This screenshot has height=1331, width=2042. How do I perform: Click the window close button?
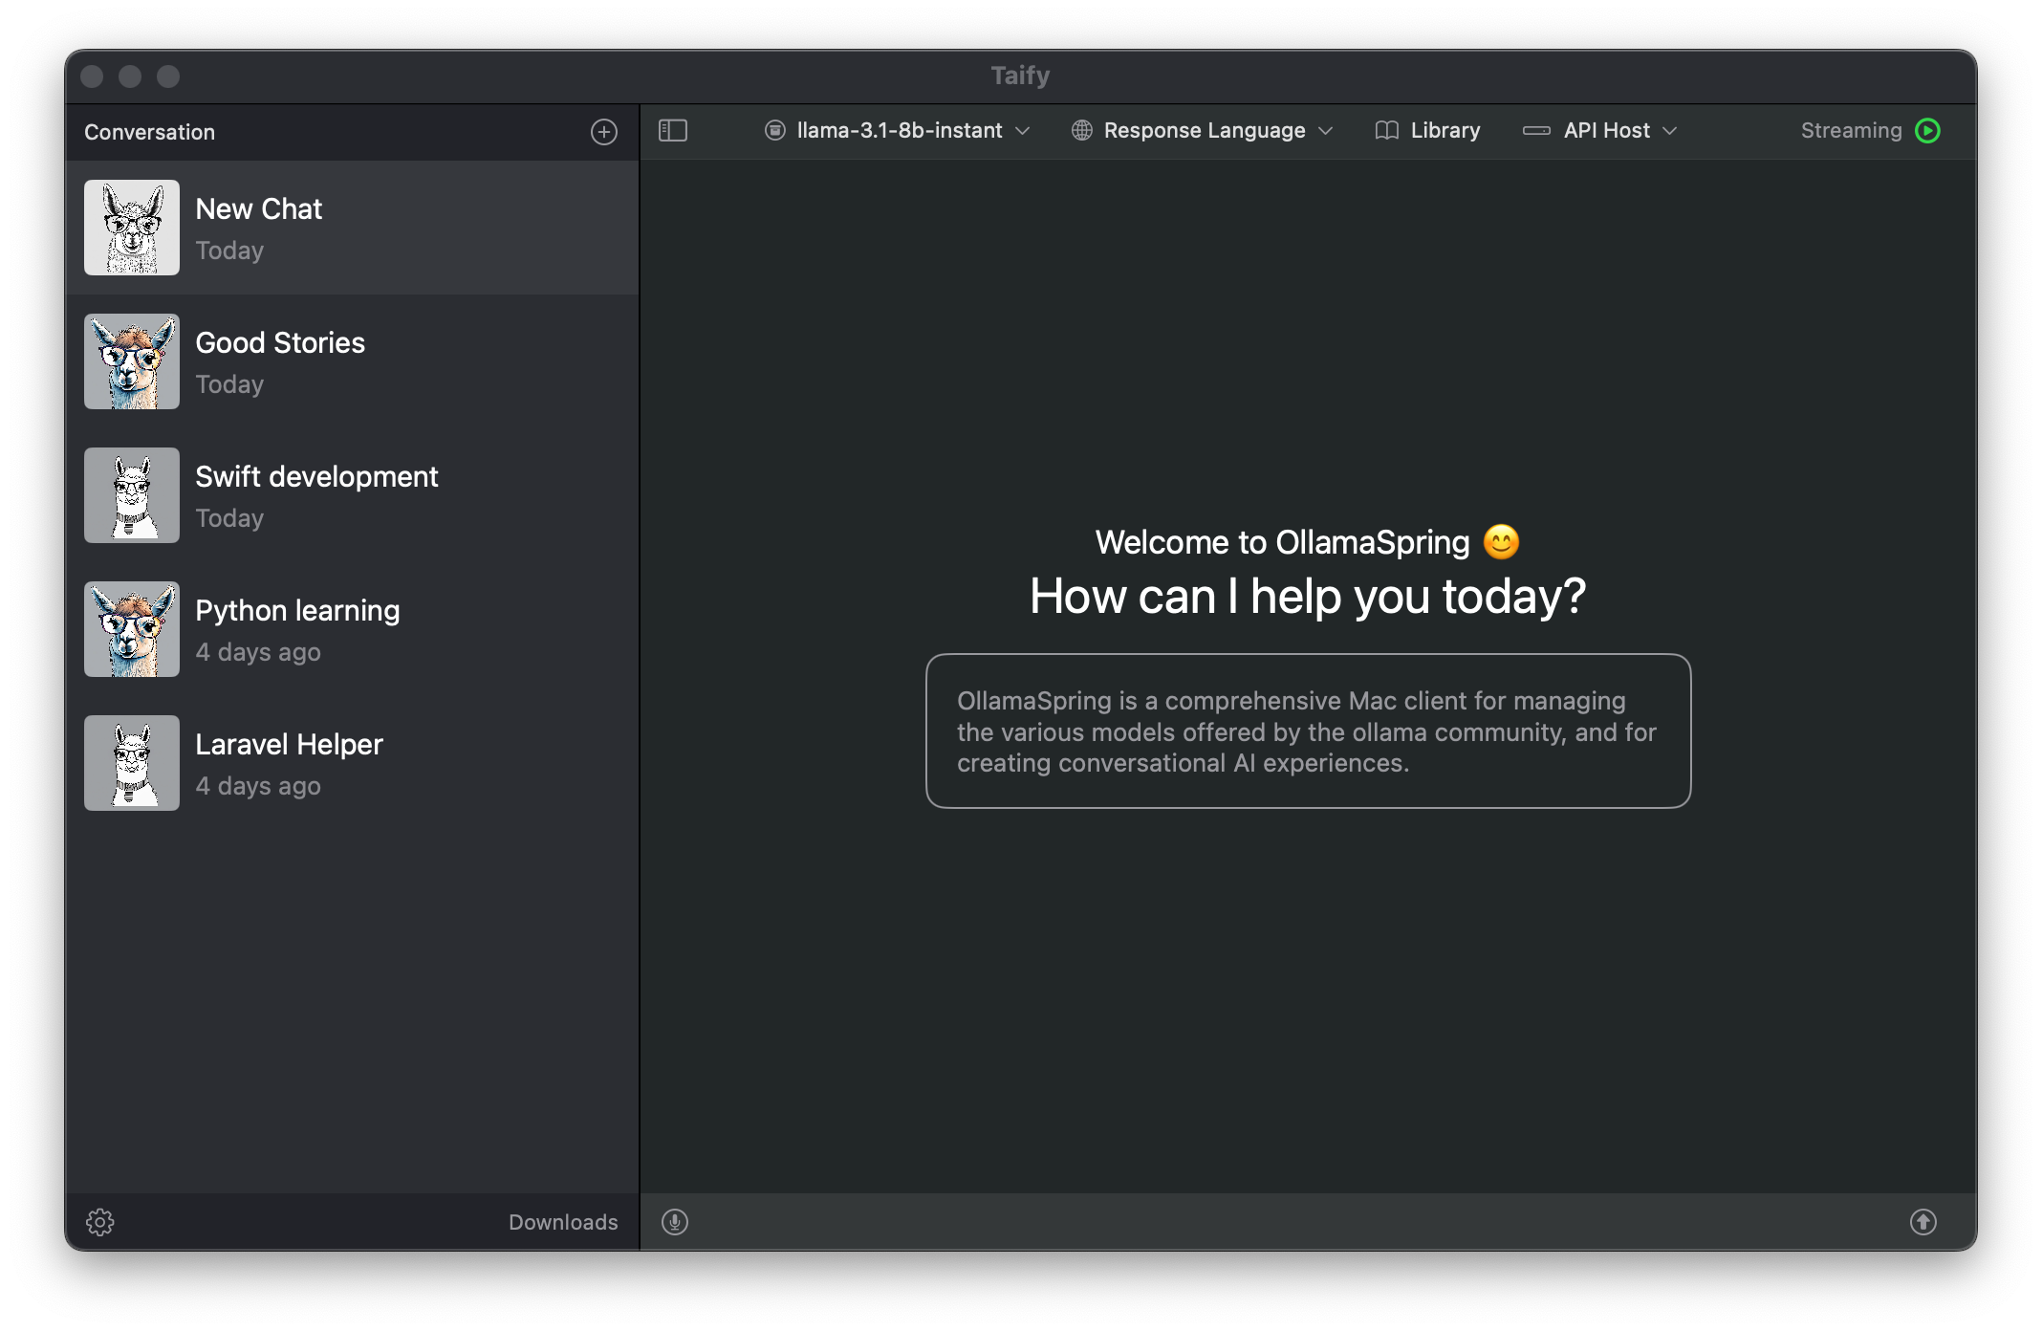click(92, 76)
